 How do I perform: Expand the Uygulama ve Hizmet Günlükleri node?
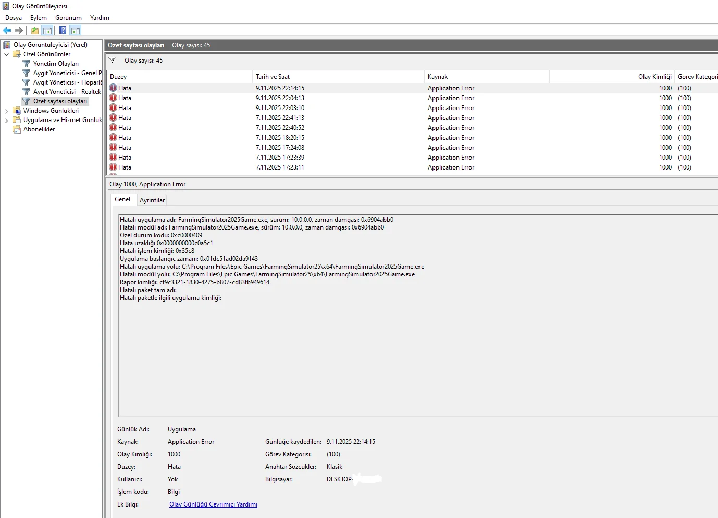pyautogui.click(x=6, y=120)
